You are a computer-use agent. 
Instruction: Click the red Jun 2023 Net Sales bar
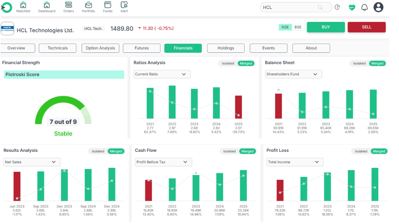click(17, 186)
